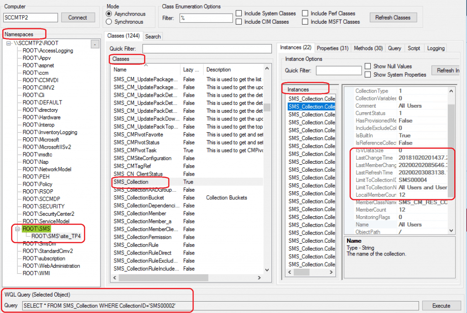This screenshot has width=467, height=313.
Task: Click instances list scroll right arrow
Action: coord(331,272)
